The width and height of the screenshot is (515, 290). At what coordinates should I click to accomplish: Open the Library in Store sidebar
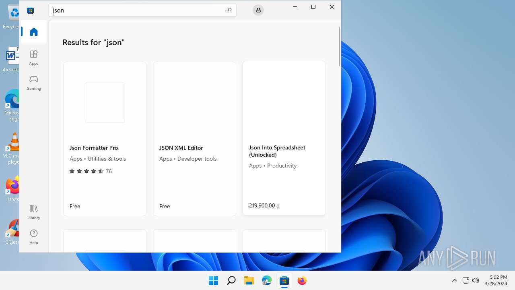point(34,212)
